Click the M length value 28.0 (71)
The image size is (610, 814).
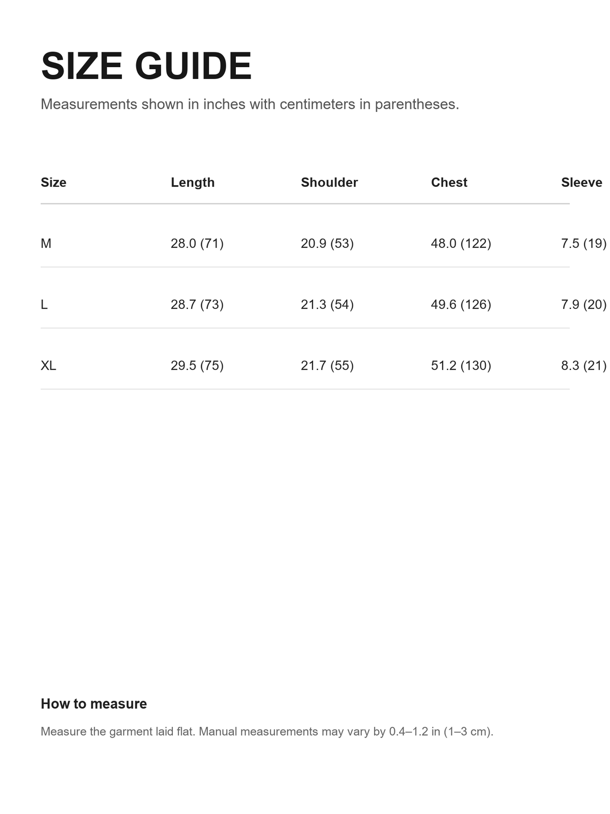pyautogui.click(x=197, y=244)
